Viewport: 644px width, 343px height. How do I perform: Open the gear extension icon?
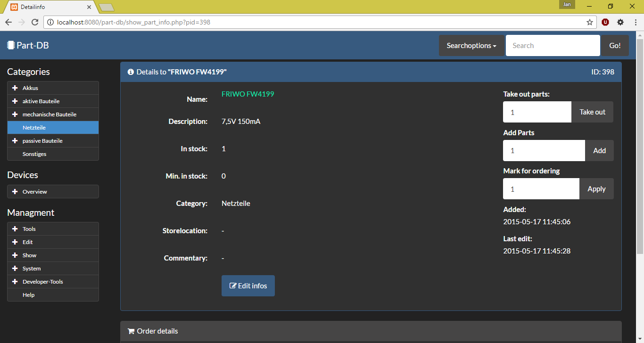(620, 22)
